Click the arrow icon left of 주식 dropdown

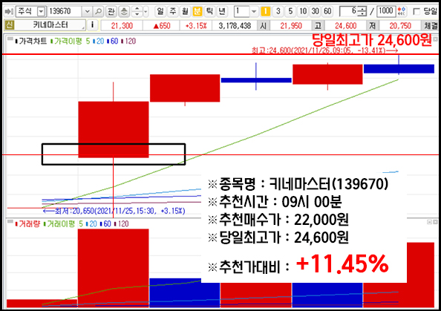pyautogui.click(x=9, y=11)
